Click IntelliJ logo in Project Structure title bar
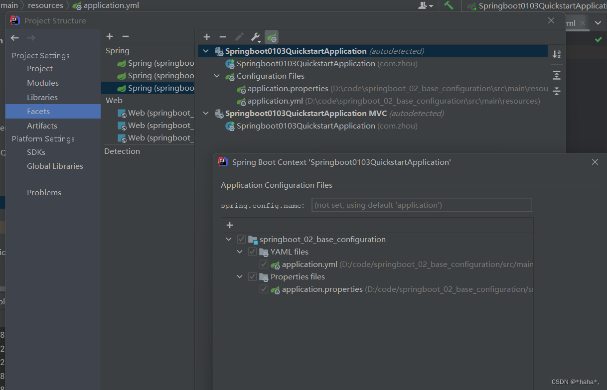607x390 pixels. click(15, 20)
